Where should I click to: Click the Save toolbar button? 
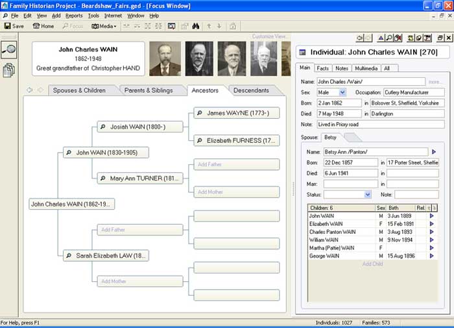14,27
